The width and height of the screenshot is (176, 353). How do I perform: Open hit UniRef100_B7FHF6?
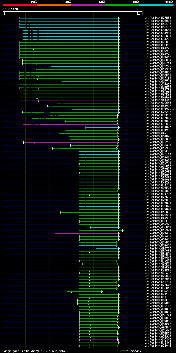click(x=158, y=42)
